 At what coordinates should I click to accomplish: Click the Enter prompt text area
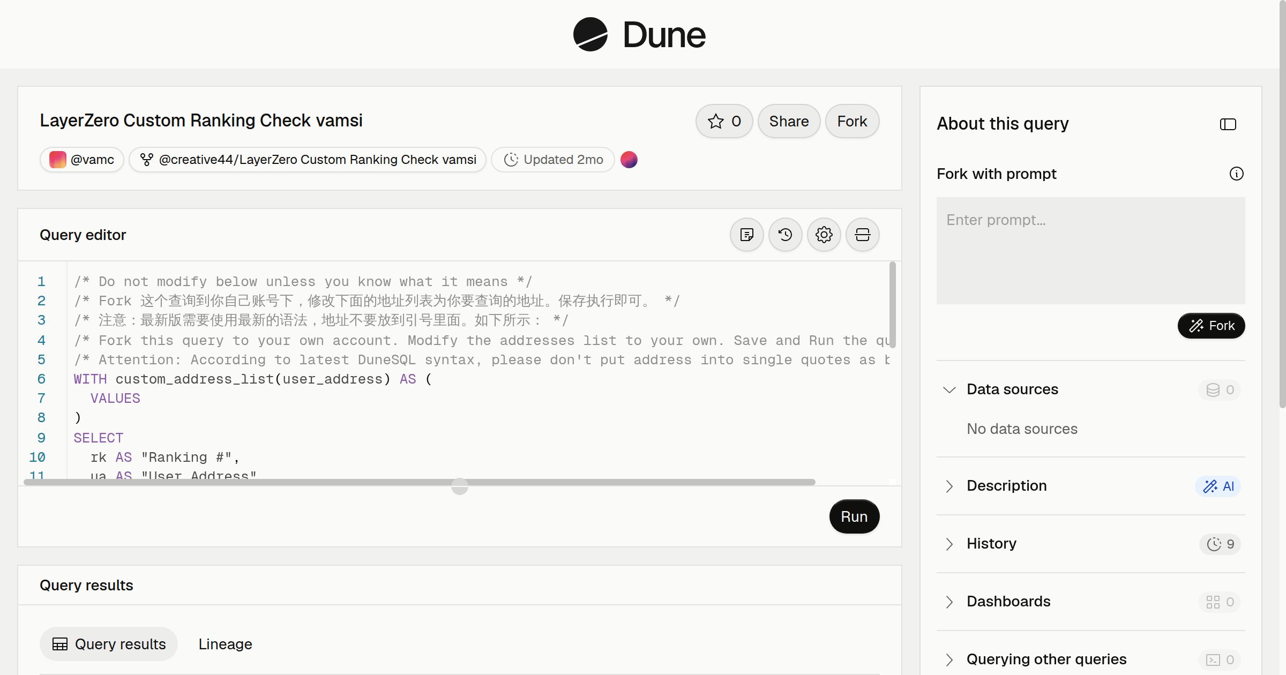(x=1090, y=251)
